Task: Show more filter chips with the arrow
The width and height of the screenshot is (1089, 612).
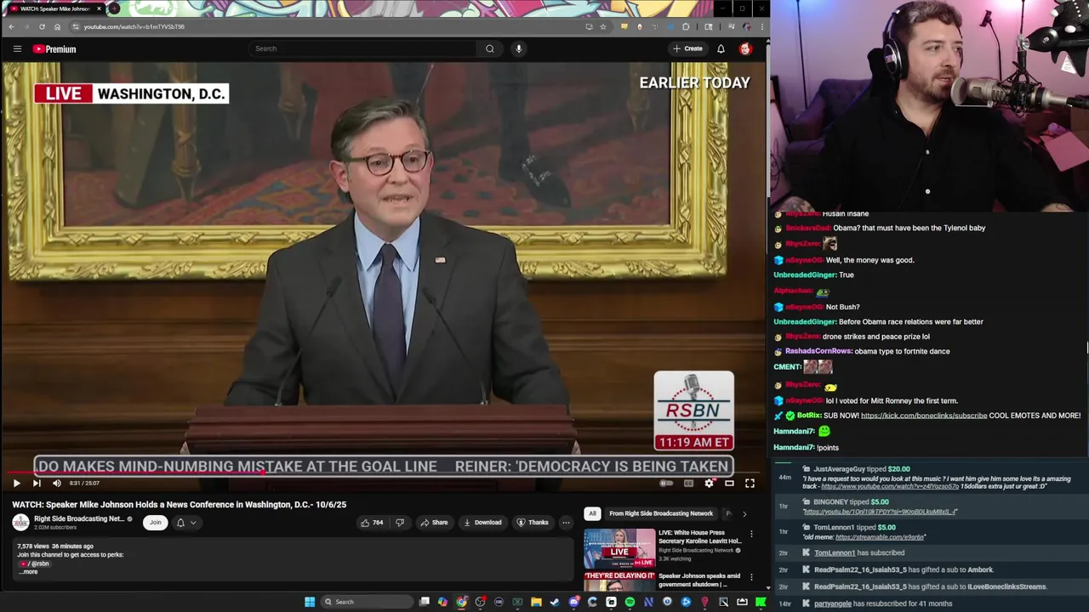Action: 744,513
